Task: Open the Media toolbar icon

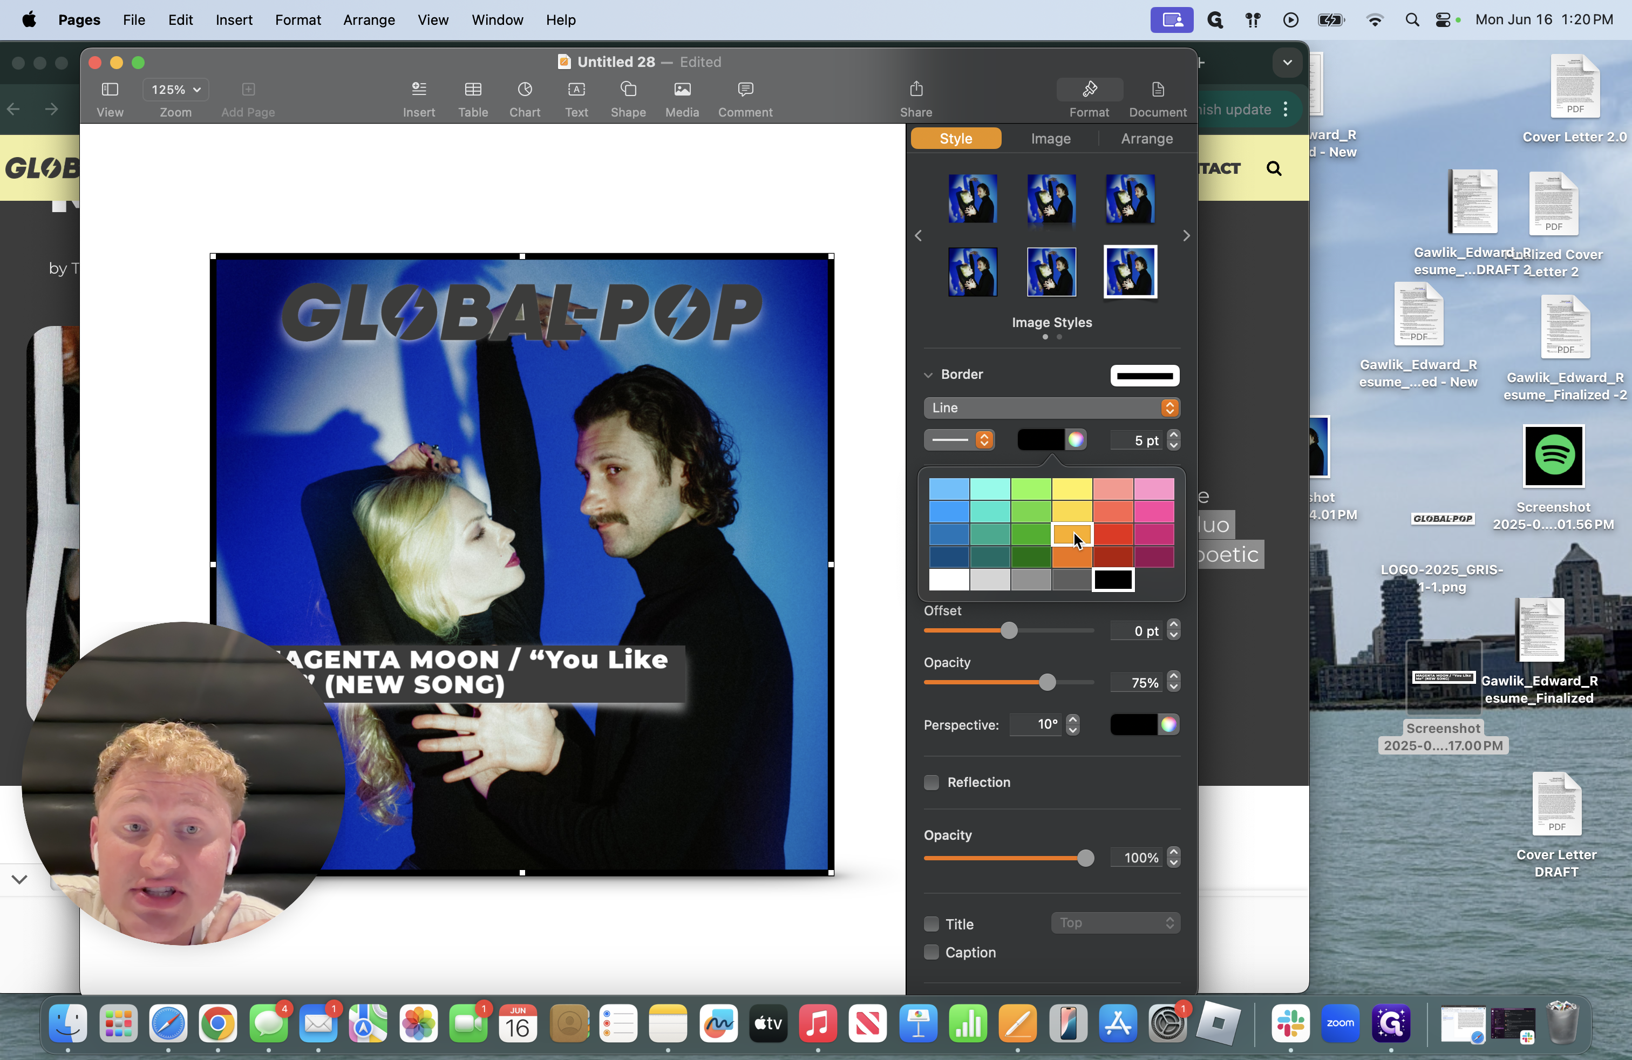Action: (682, 90)
